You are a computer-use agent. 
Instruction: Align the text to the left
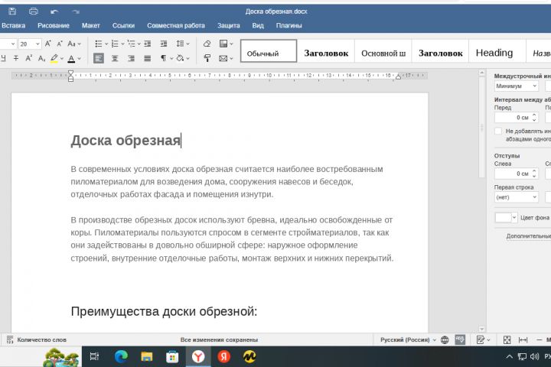click(x=99, y=58)
